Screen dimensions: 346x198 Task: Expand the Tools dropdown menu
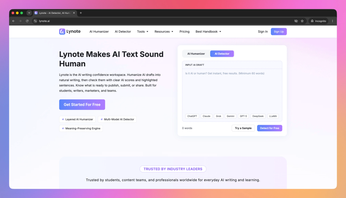tap(142, 32)
